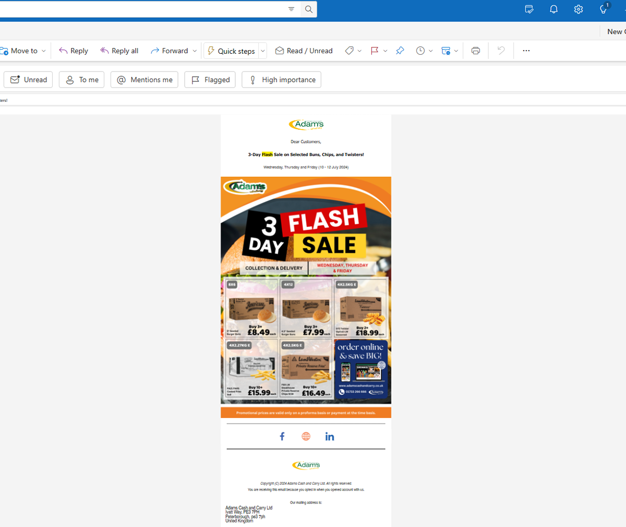Click the £16.49 Private Reserve fries tile
This screenshot has width=626, height=527.
click(x=306, y=369)
